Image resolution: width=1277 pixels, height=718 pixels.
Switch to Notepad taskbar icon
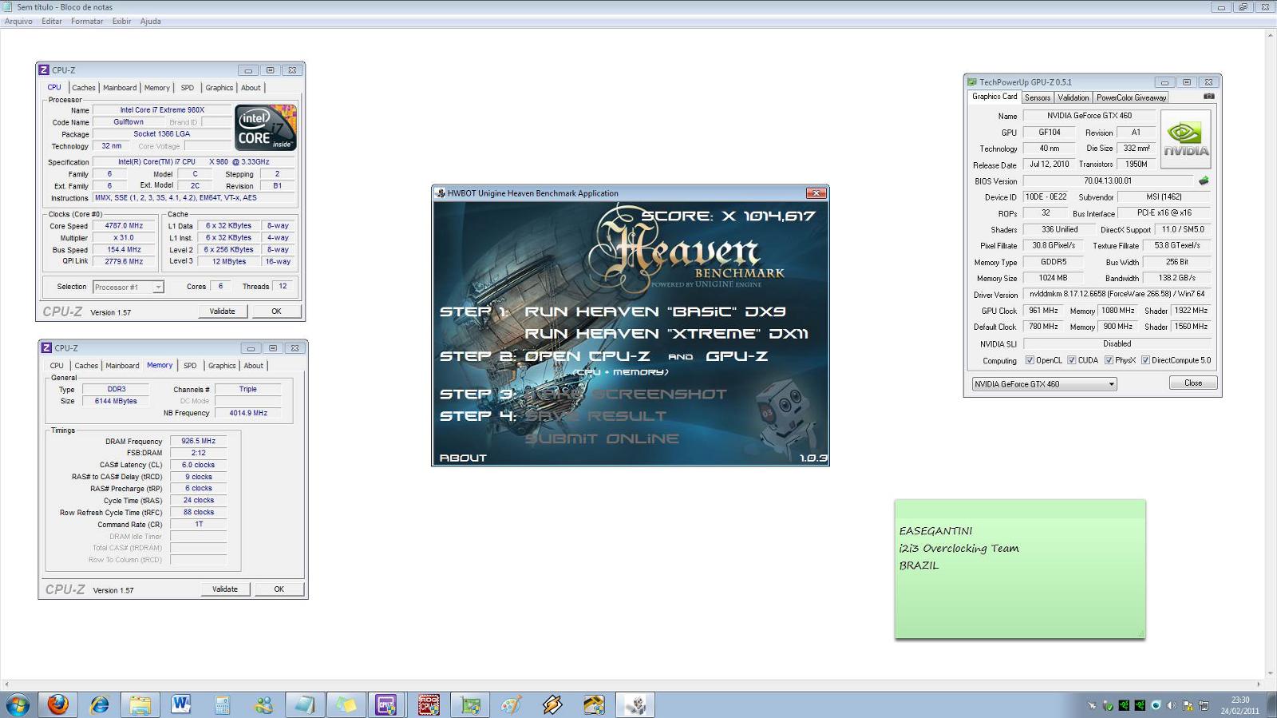[x=304, y=704]
